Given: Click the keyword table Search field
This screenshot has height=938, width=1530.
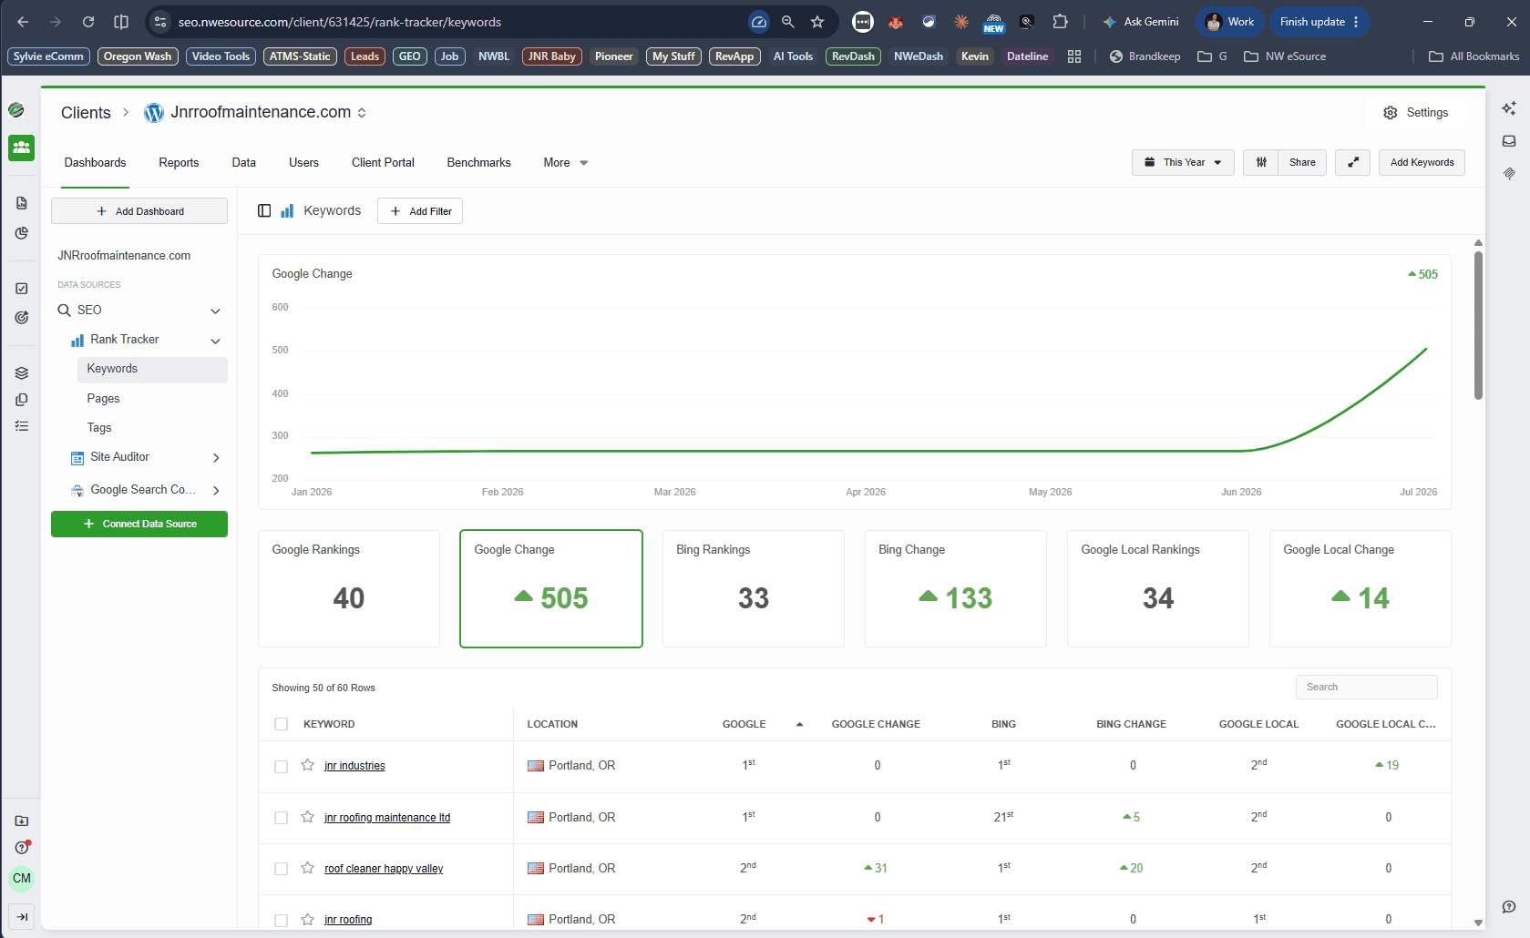Looking at the screenshot, I should pyautogui.click(x=1366, y=687).
